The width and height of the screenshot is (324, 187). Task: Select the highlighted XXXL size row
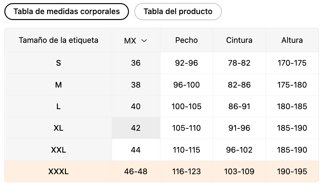click(58, 171)
